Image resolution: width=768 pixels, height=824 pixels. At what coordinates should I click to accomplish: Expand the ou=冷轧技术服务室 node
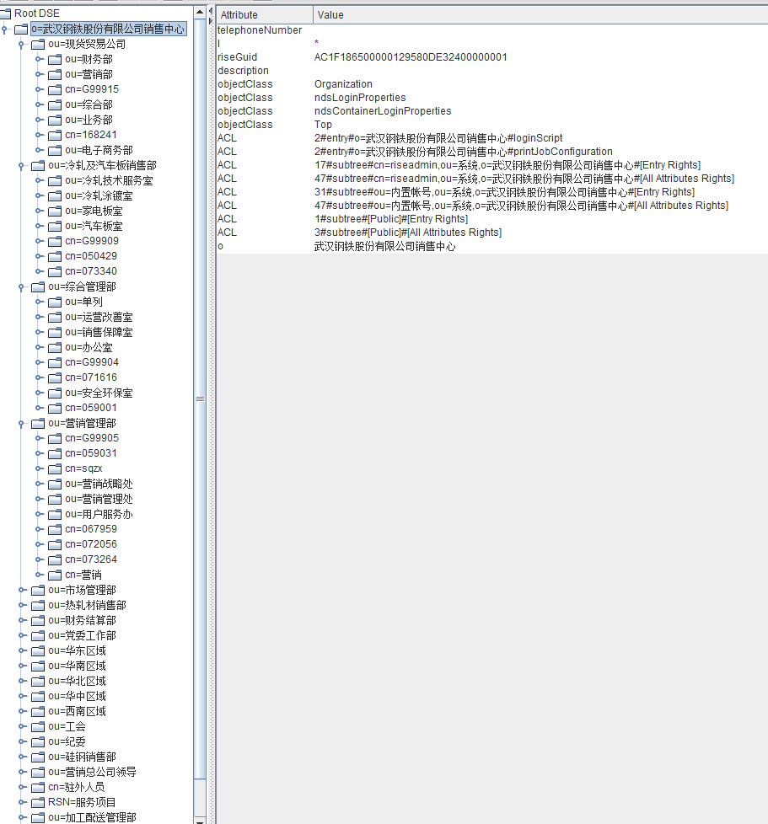coord(39,180)
